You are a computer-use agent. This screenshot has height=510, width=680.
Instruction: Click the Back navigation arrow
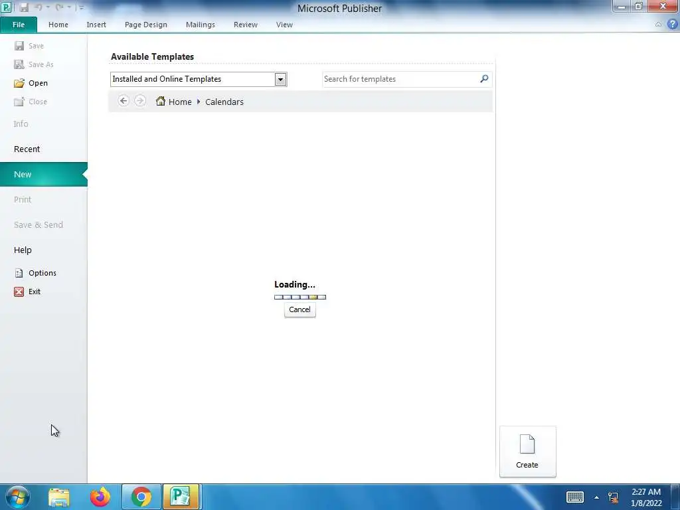[123, 101]
